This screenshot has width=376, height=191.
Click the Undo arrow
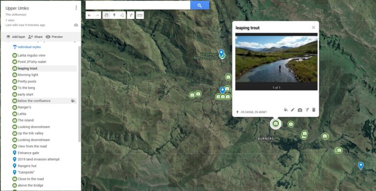(x=89, y=15)
